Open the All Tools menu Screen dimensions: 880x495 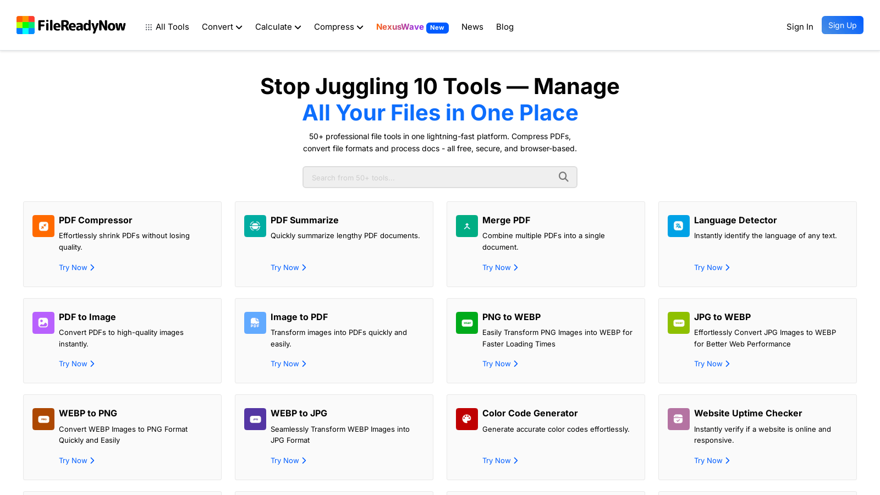coord(167,27)
